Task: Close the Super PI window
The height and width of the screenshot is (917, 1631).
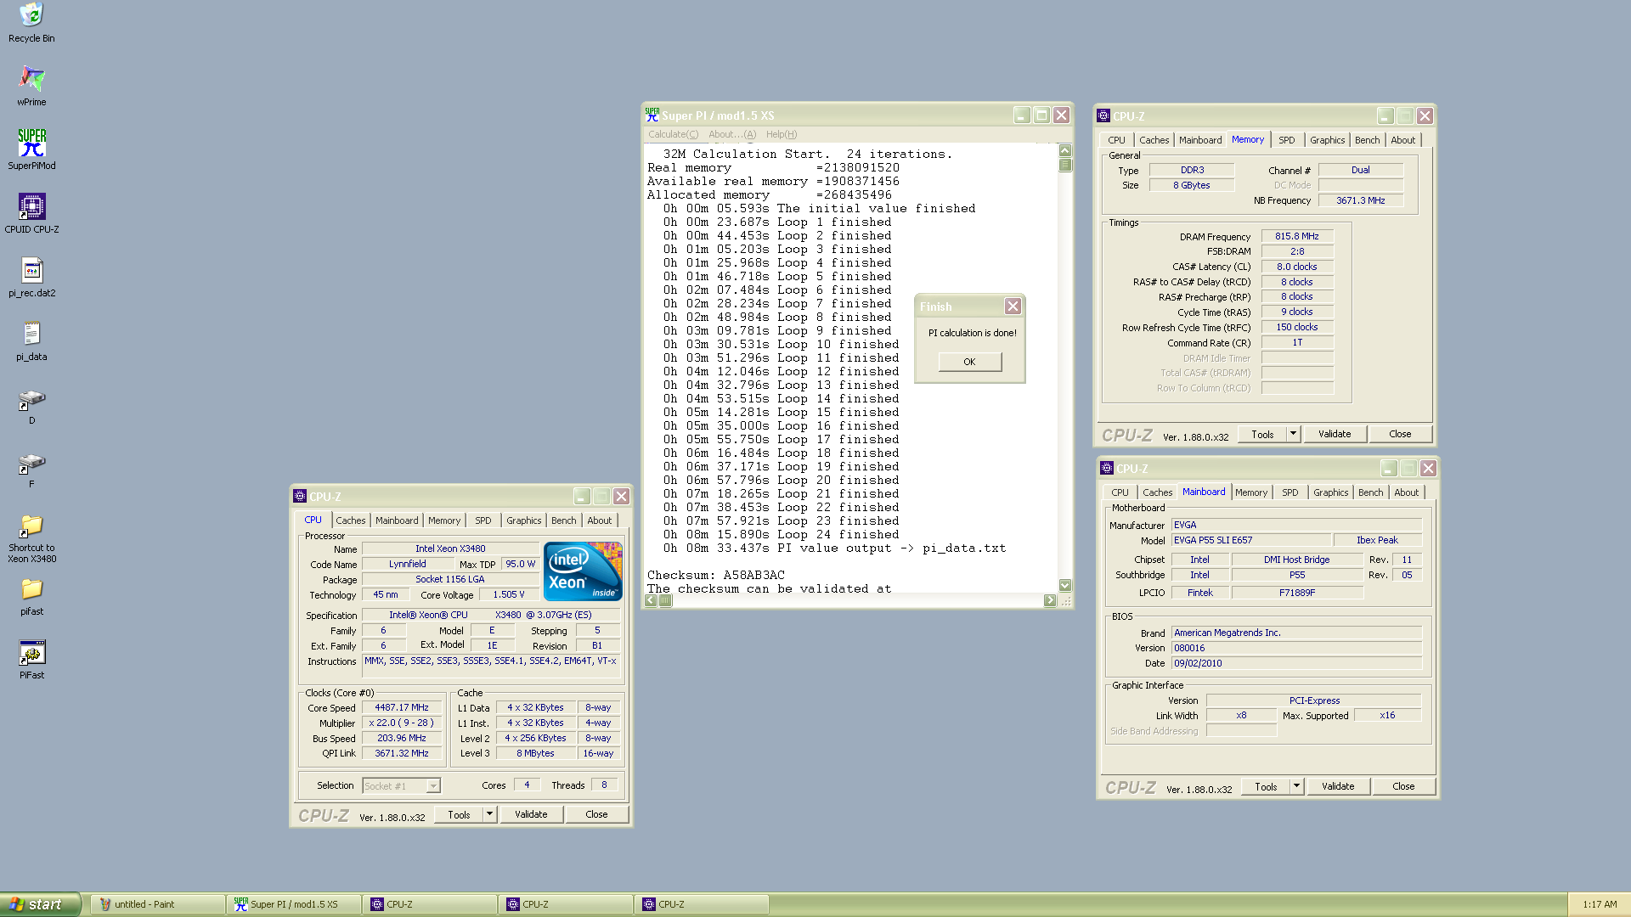Action: pos(1061,115)
